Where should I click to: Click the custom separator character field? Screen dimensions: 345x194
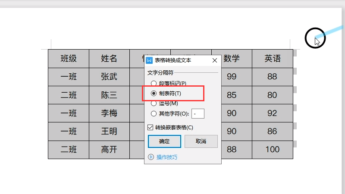(x=198, y=114)
